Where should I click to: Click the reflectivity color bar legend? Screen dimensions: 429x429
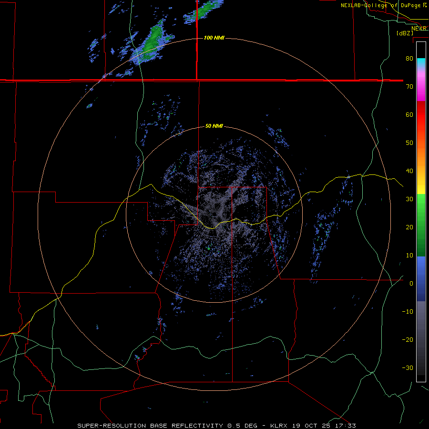click(x=421, y=212)
